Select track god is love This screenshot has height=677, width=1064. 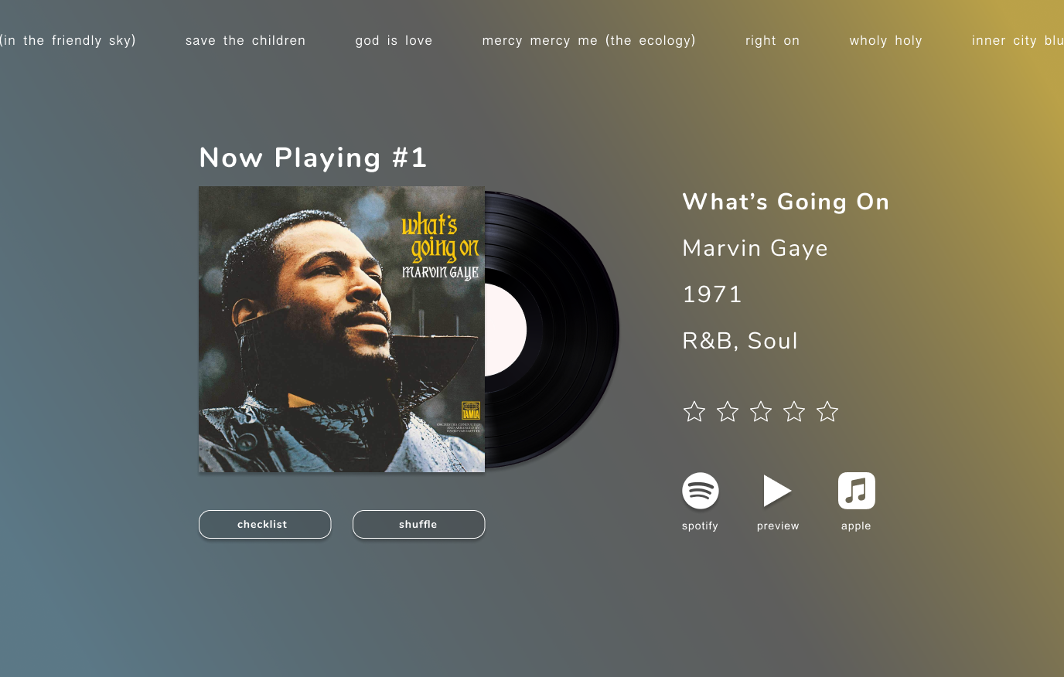[394, 40]
